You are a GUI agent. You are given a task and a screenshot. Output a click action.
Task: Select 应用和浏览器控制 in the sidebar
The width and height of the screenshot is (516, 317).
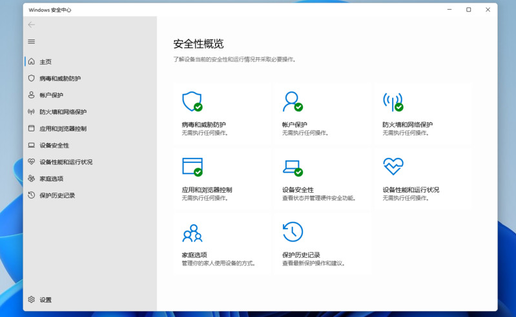(62, 129)
